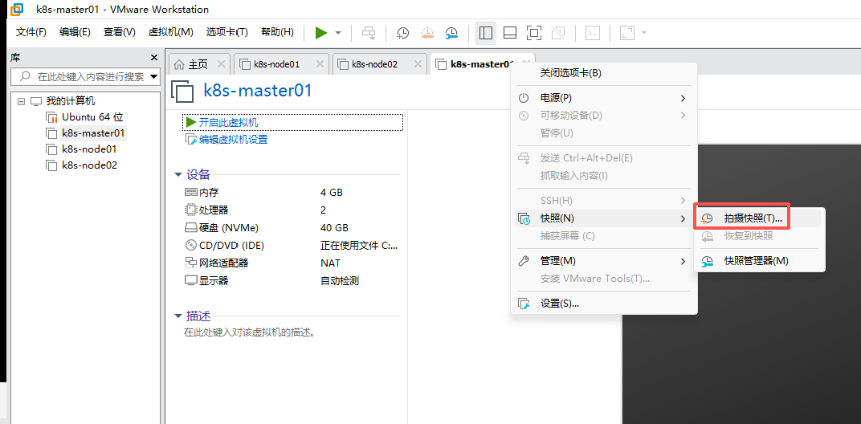Open 设置(S)... from context menu
Viewport: 861px width, 424px height.
tap(604, 304)
